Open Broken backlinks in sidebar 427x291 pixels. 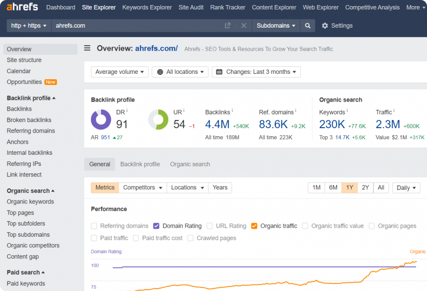29,120
